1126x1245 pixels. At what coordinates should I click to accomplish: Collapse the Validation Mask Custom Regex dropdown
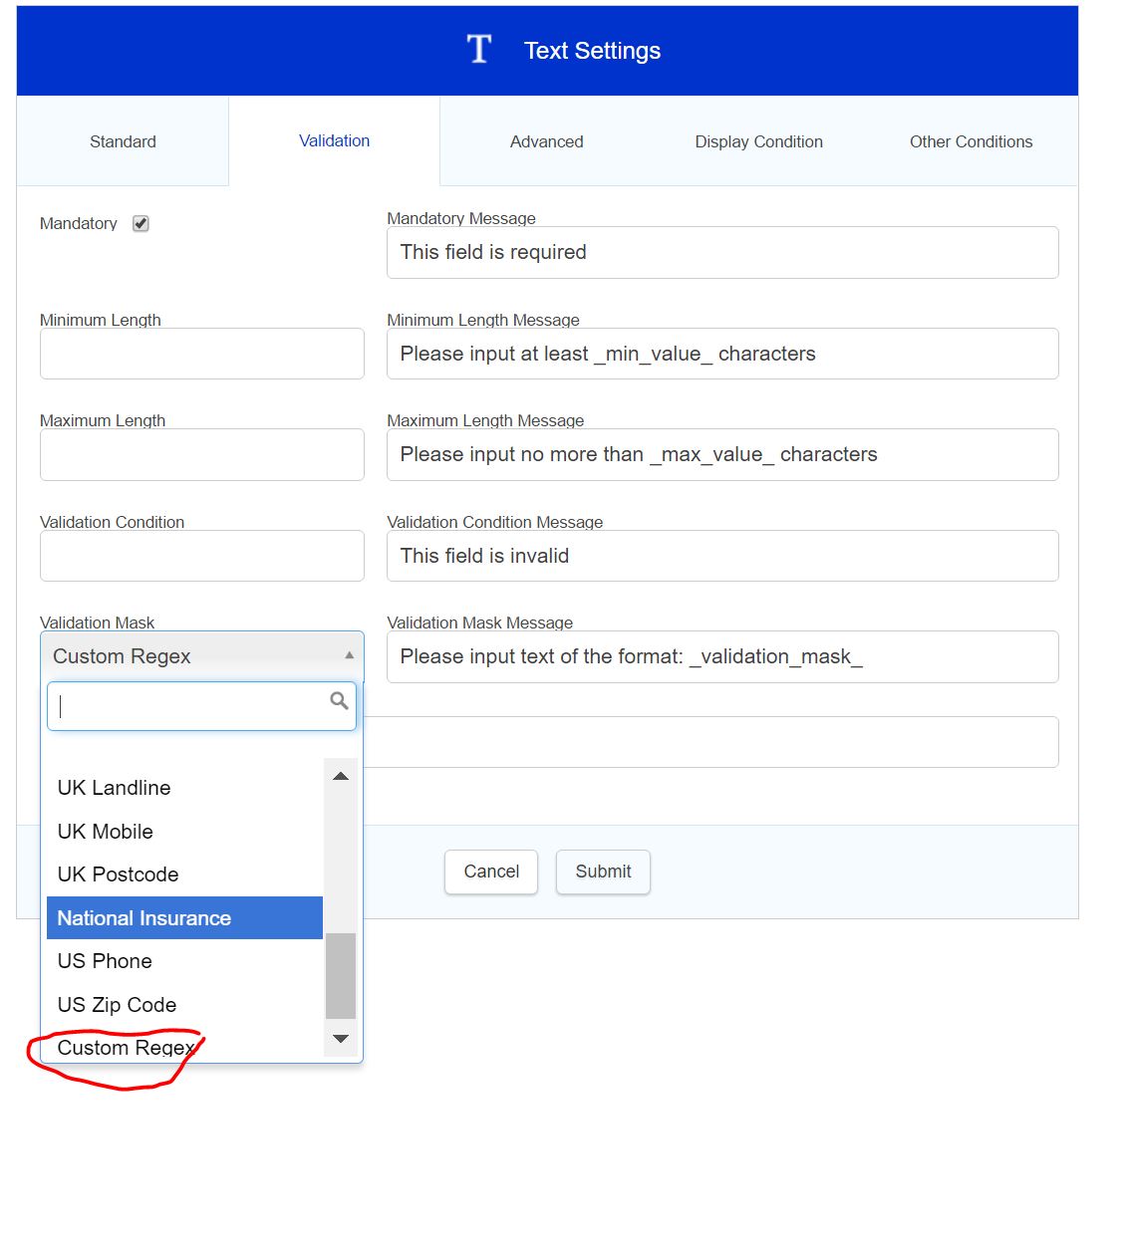point(202,656)
